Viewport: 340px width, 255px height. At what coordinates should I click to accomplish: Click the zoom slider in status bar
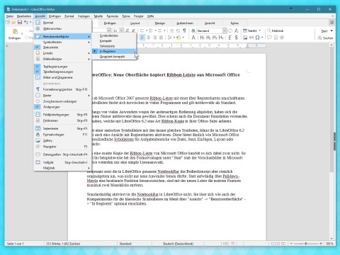pyautogui.click(x=306, y=244)
